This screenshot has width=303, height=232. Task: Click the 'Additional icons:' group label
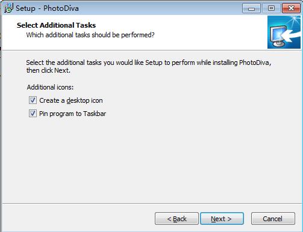(x=50, y=87)
